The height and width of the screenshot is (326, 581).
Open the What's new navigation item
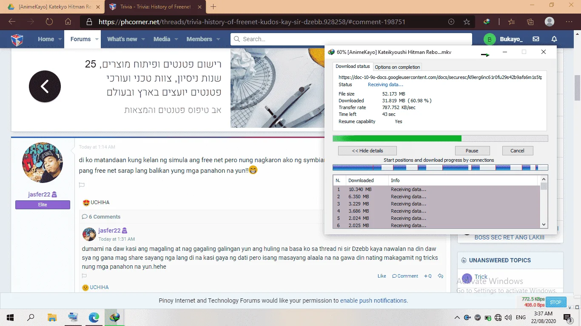point(122,39)
